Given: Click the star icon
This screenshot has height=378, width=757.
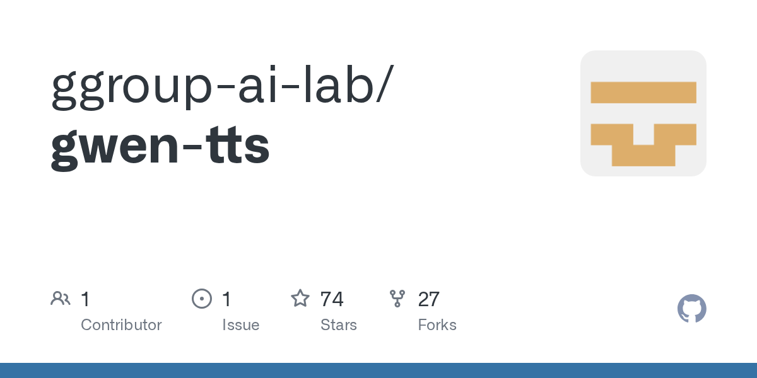Looking at the screenshot, I should coord(300,299).
